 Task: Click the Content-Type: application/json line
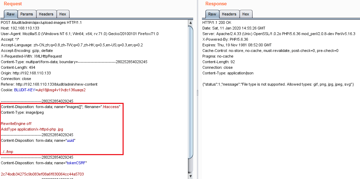click(x=228, y=73)
